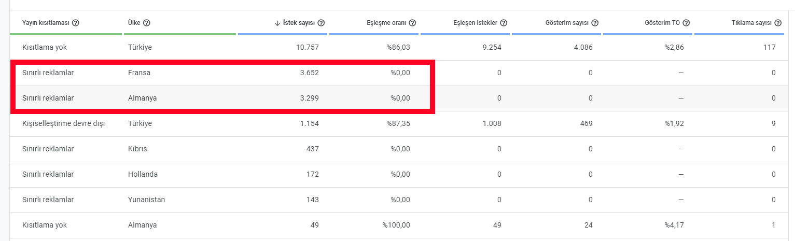Toggle sort arrow beside İstek sayısı
Viewport: 795px width, 241px height.
(277, 23)
